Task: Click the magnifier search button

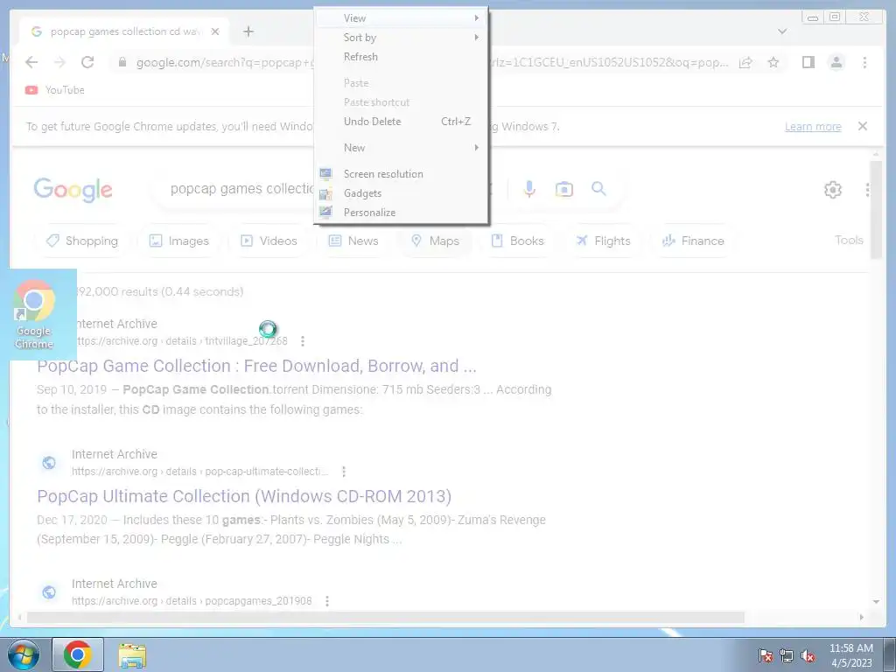Action: click(x=598, y=189)
